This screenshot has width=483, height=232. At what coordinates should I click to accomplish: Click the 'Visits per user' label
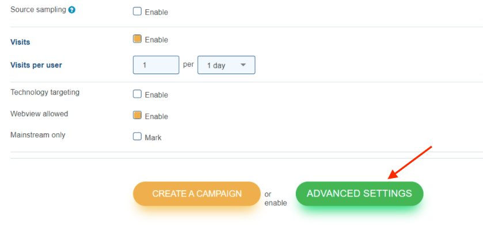[36, 65]
